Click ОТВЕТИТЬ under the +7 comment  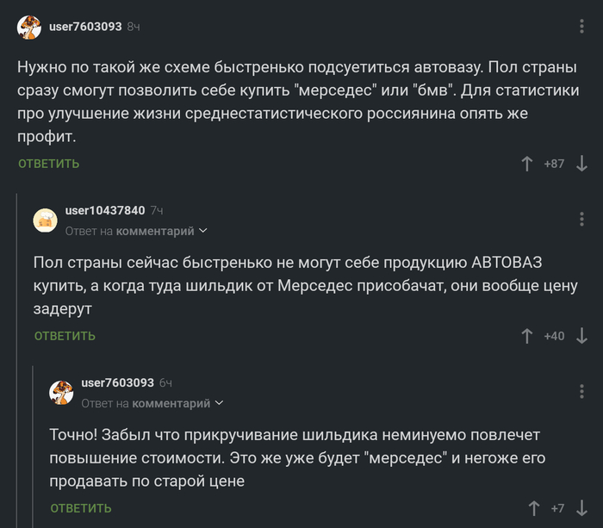pyautogui.click(x=81, y=508)
